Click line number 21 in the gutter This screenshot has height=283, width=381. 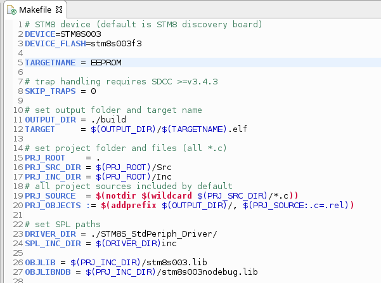click(x=18, y=215)
